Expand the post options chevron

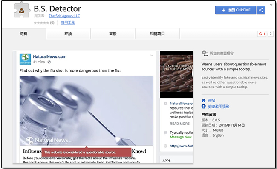(152, 56)
